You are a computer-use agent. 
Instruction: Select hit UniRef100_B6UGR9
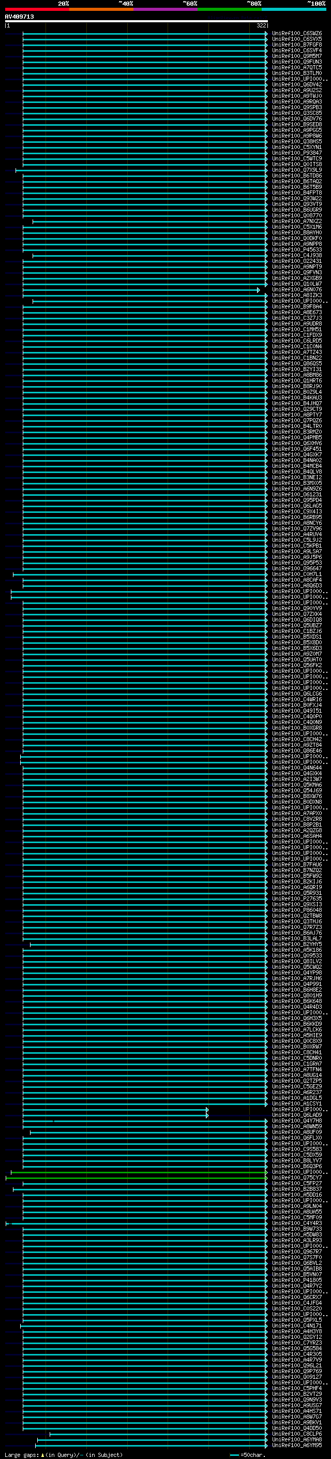[x=296, y=210]
